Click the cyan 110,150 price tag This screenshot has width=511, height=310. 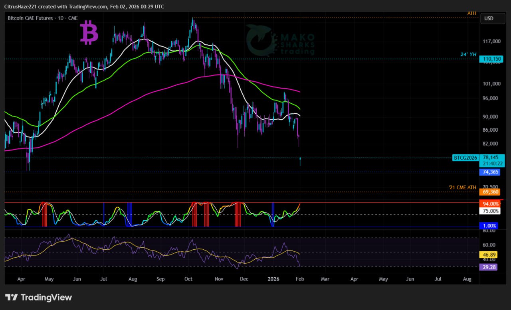(492, 59)
